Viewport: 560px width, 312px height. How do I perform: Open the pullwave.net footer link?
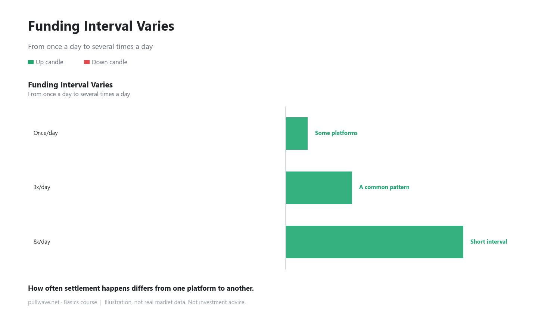(44, 302)
